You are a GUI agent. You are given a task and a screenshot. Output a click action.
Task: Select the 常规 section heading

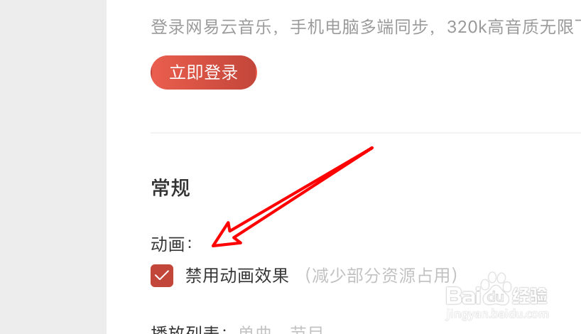(x=170, y=188)
